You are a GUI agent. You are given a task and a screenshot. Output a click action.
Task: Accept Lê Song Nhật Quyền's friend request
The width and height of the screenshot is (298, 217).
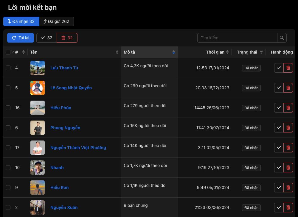[x=279, y=88]
